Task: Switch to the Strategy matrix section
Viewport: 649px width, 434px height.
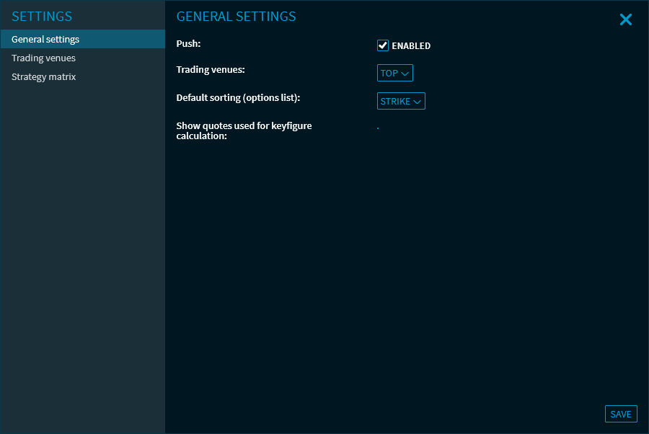Action: click(x=43, y=77)
